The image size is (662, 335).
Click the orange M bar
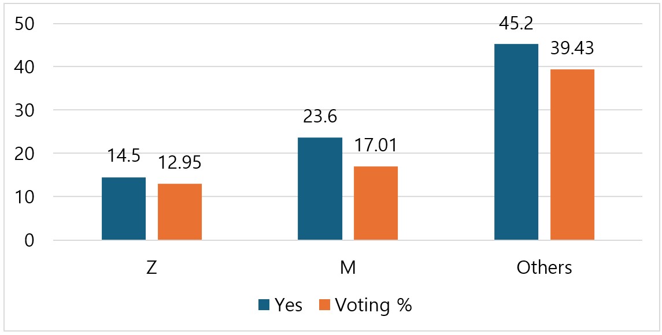click(x=376, y=203)
